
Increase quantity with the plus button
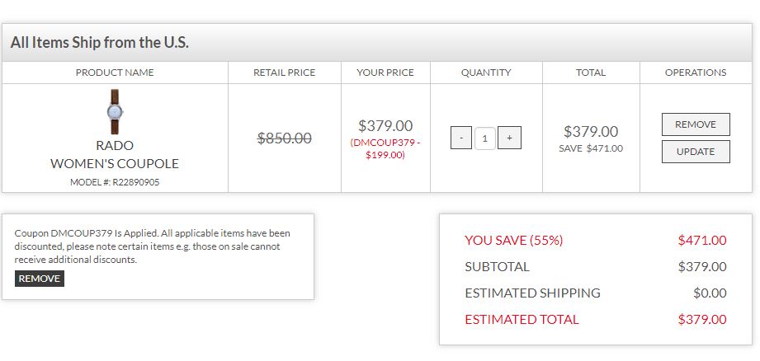[510, 138]
